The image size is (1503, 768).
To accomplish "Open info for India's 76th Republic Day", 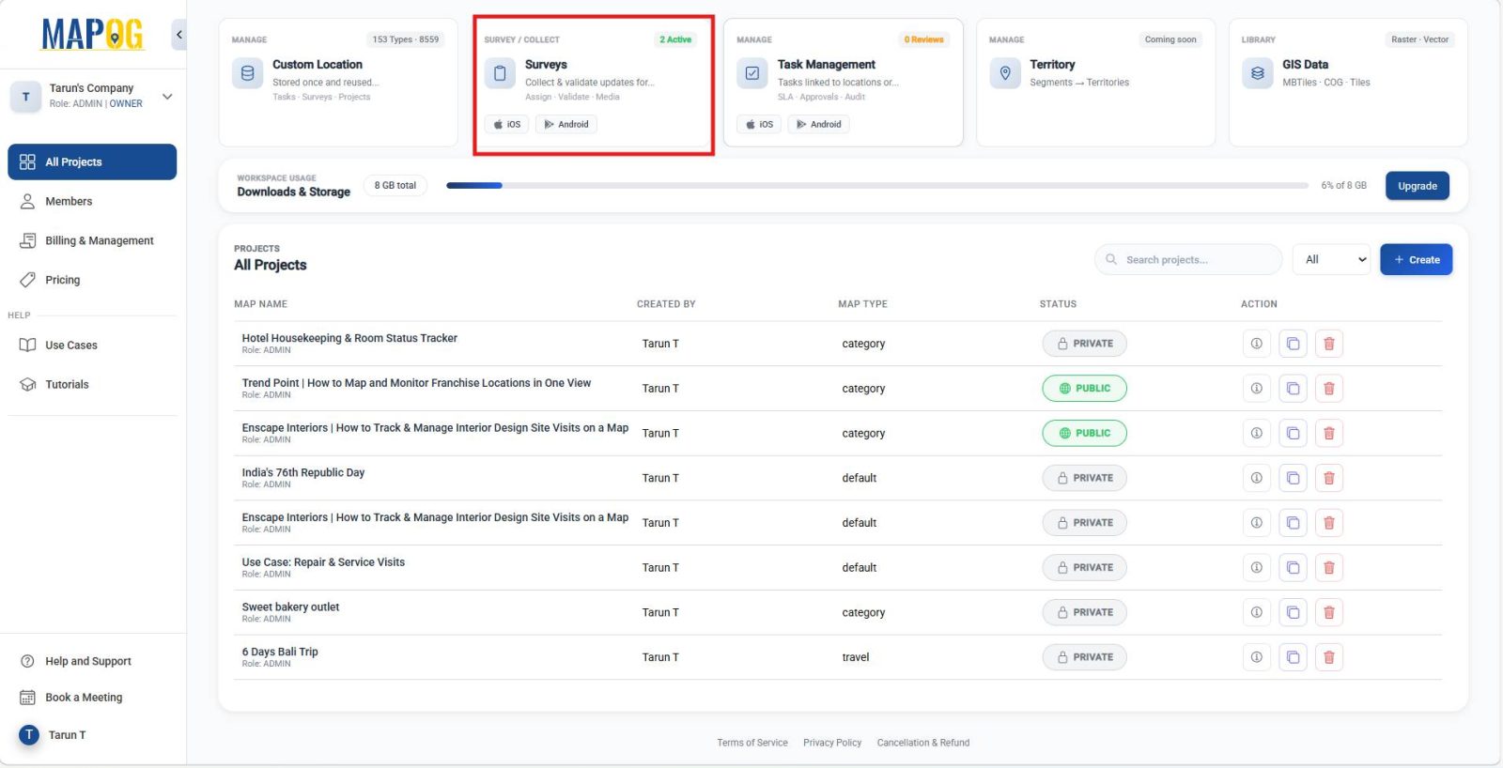I will pyautogui.click(x=1256, y=478).
